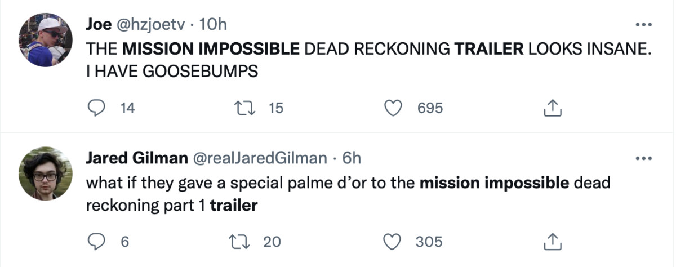676x267 pixels.
Task: Open more options on Joe's tweet
Action: (643, 25)
